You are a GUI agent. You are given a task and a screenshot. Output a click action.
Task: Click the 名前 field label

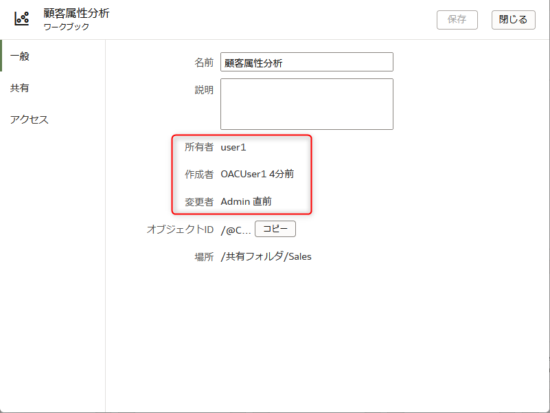point(204,63)
